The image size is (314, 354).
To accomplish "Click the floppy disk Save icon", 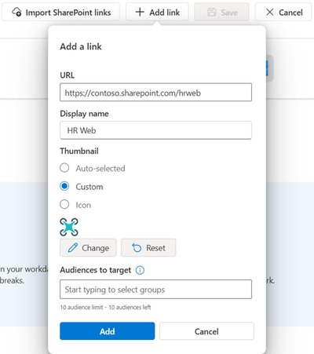I will click(x=212, y=12).
